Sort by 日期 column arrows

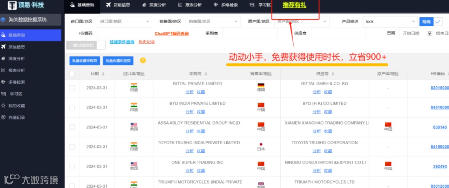click(x=103, y=74)
